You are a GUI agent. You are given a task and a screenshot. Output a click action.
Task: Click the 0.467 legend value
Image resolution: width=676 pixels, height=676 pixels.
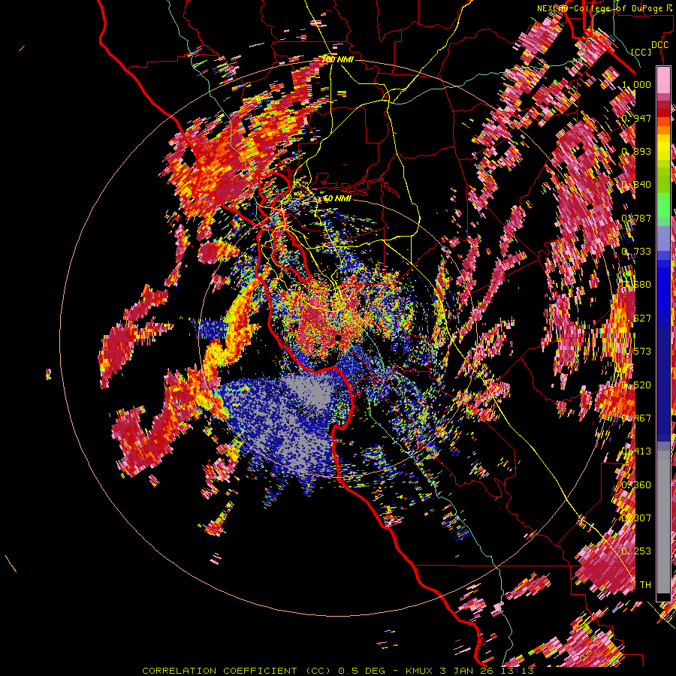[x=636, y=418]
